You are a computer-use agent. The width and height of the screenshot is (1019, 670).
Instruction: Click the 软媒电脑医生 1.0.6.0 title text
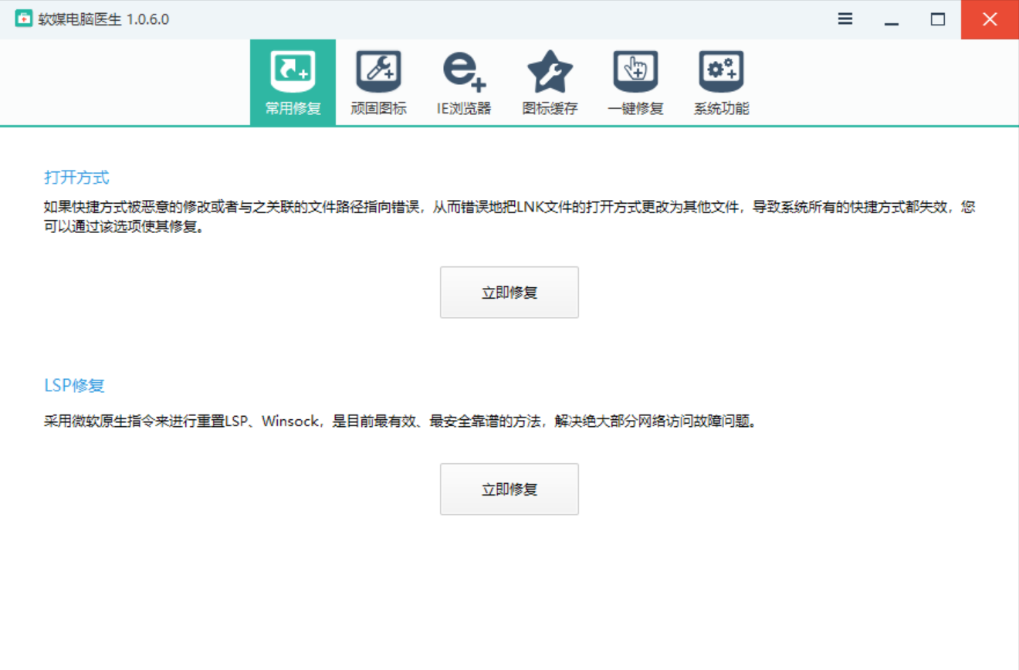point(103,19)
